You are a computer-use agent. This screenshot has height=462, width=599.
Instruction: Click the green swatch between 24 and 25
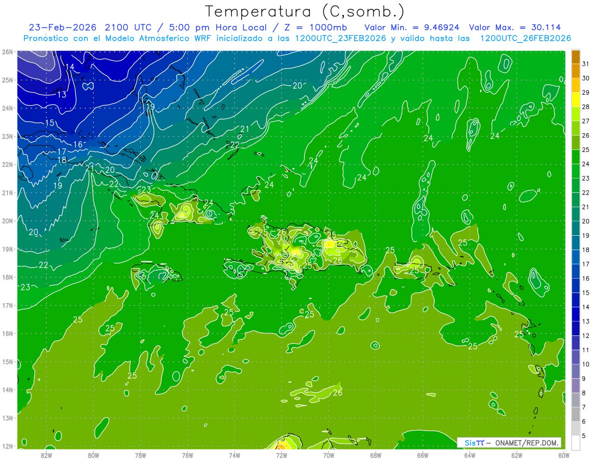click(576, 157)
